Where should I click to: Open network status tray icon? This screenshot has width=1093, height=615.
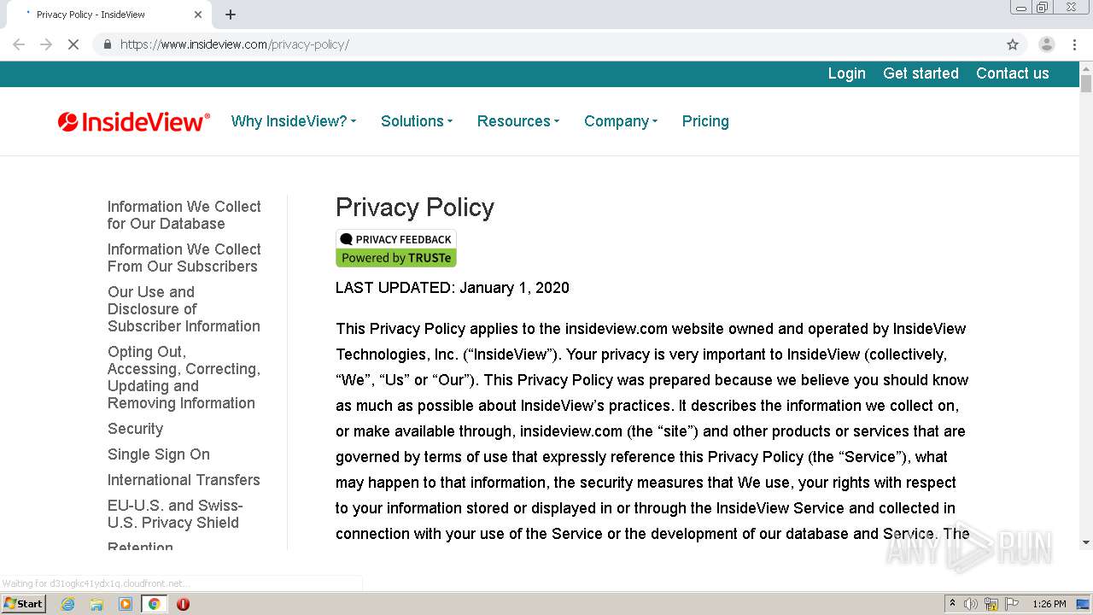coord(991,604)
